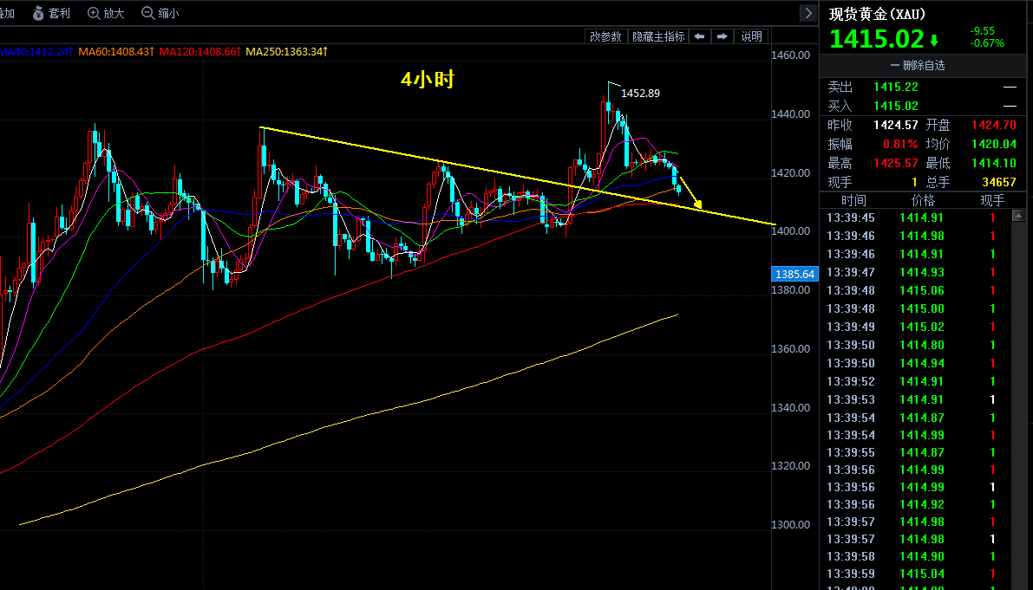Expand the toolbar using the right chevron
The height and width of the screenshot is (590, 1033).
pos(808,13)
